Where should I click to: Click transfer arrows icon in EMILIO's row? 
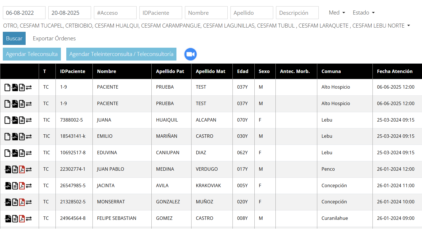[x=29, y=137]
